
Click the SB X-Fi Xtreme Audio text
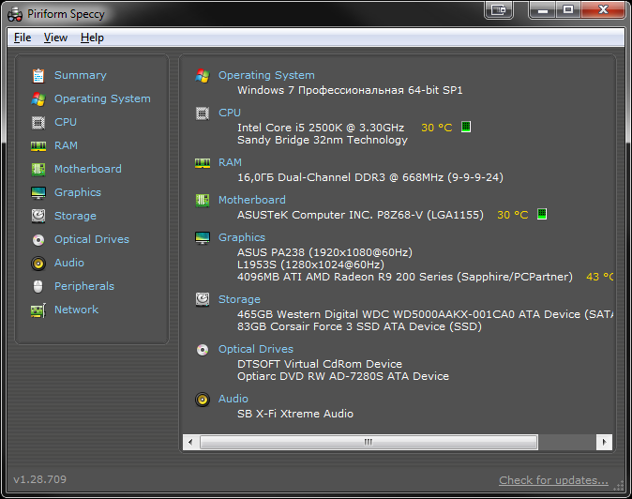[295, 414]
